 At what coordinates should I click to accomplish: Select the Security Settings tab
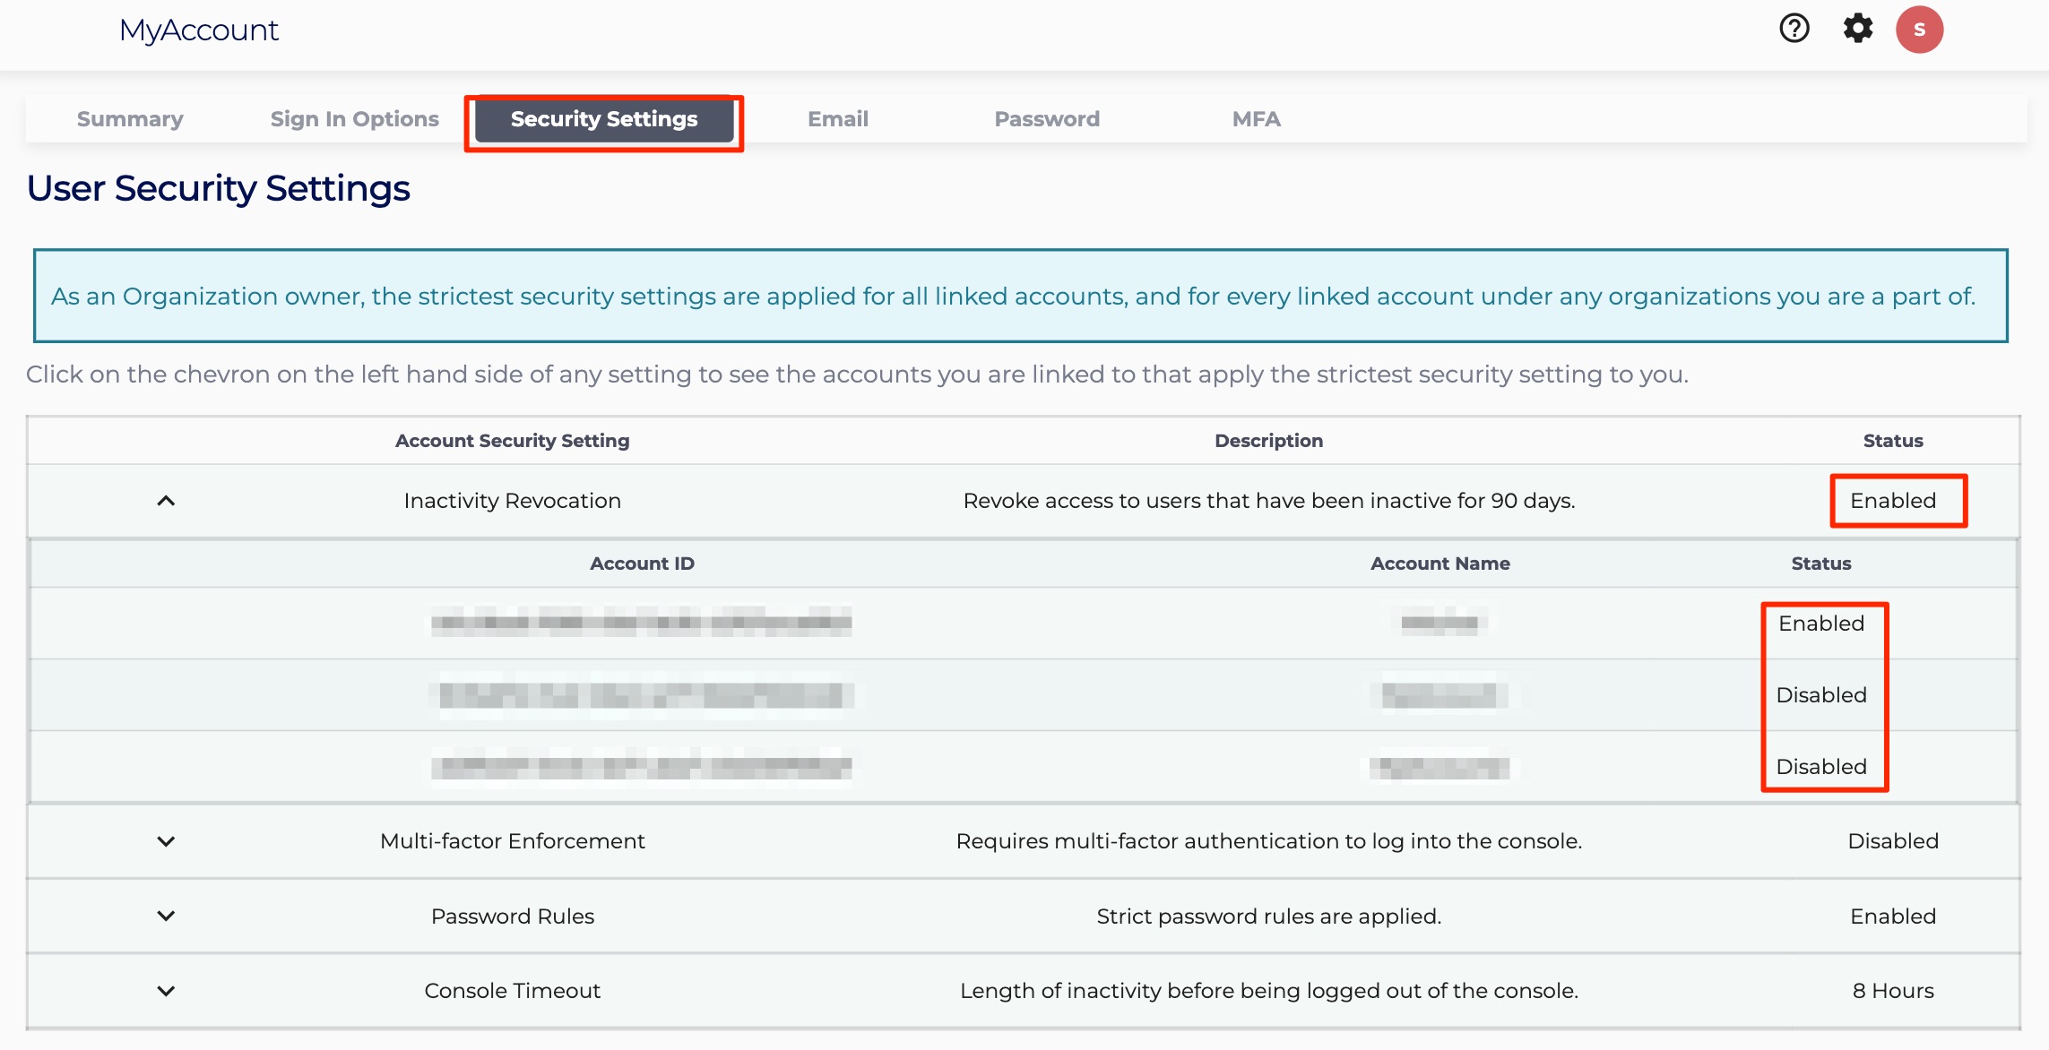pos(603,119)
